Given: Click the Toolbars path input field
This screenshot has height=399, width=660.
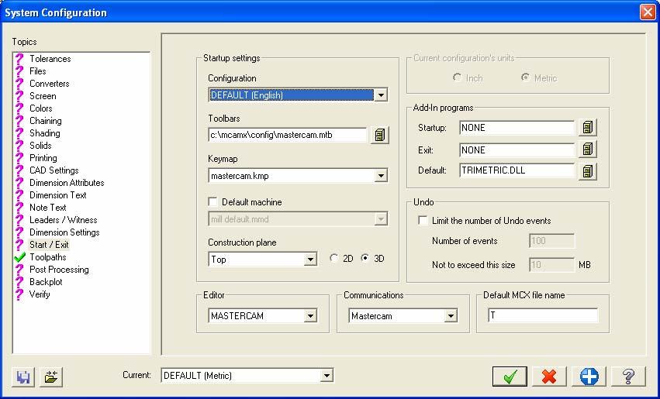Looking at the screenshot, I should [288, 135].
